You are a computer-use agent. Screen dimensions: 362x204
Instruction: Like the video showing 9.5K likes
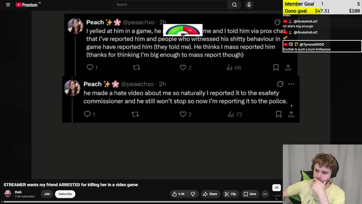coord(178,194)
